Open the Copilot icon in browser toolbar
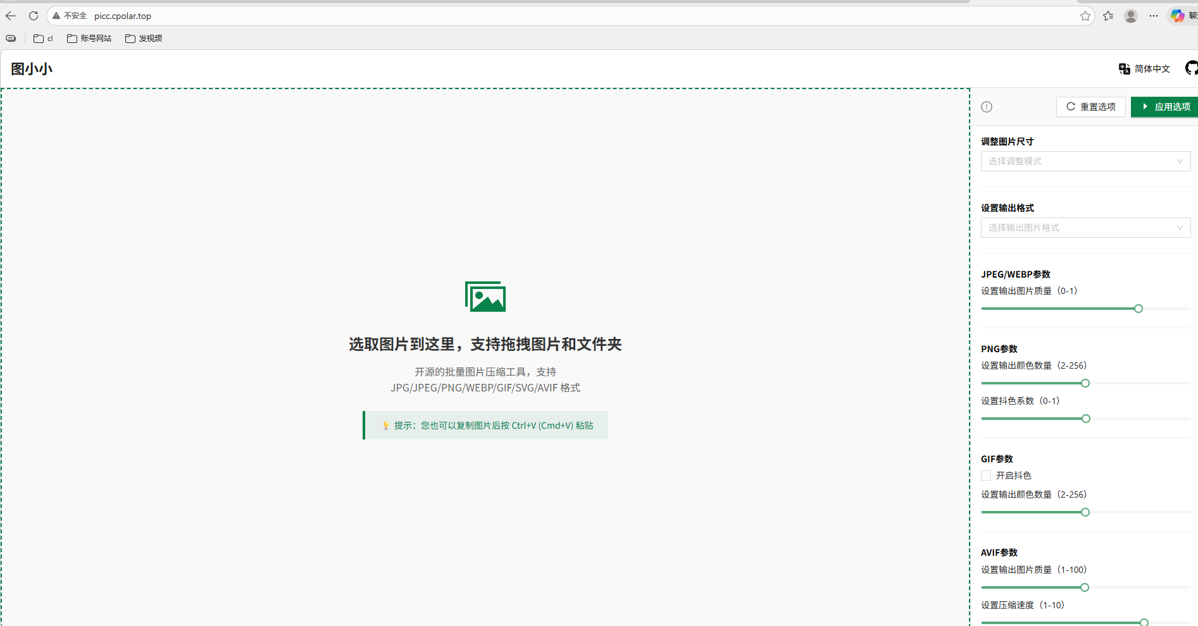 click(x=1177, y=16)
